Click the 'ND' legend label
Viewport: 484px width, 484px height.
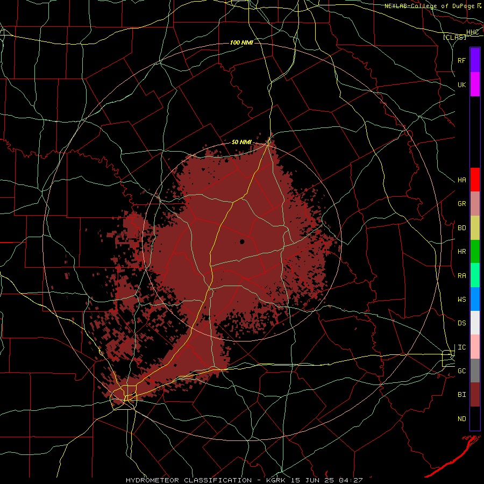tap(461, 418)
